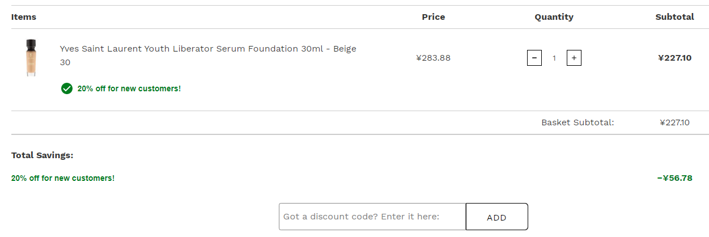The image size is (709, 237).
Task: Click the Items column header
Action: coord(24,17)
